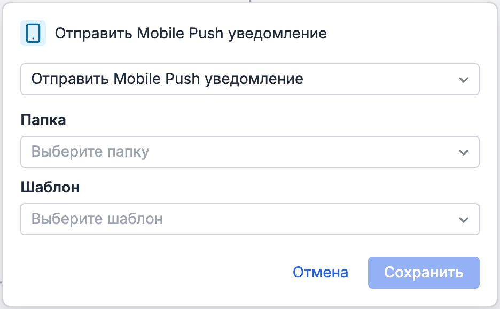Click inside the 'Выберите папку' input field
Screen dimensions: 500x309
click(160, 152)
